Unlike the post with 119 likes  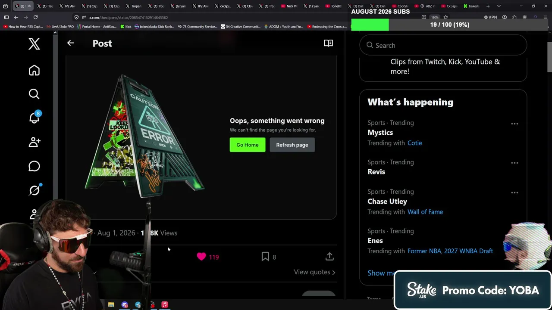coord(201,257)
